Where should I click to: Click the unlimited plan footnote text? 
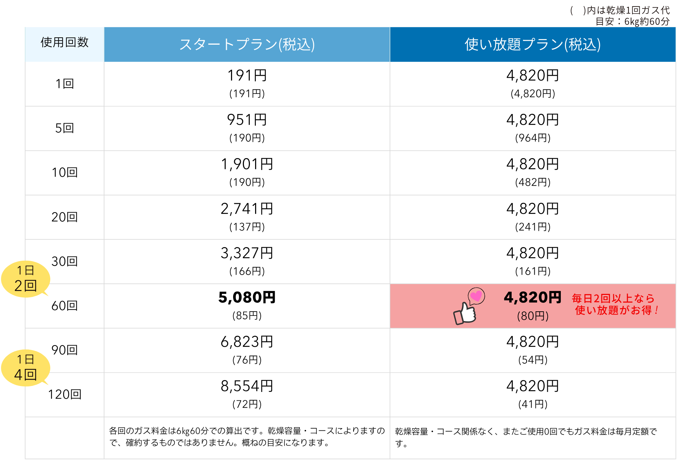click(526, 437)
